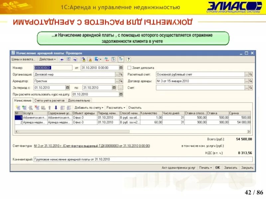Click scrollbar left arrow in table

coord(16,131)
